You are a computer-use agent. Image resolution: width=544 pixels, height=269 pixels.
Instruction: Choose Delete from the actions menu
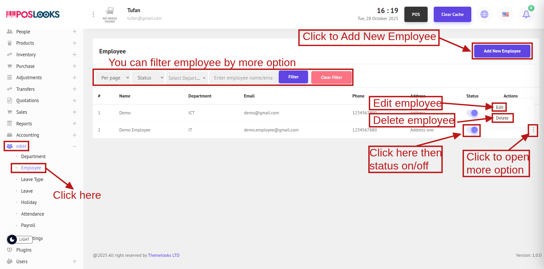502,118
